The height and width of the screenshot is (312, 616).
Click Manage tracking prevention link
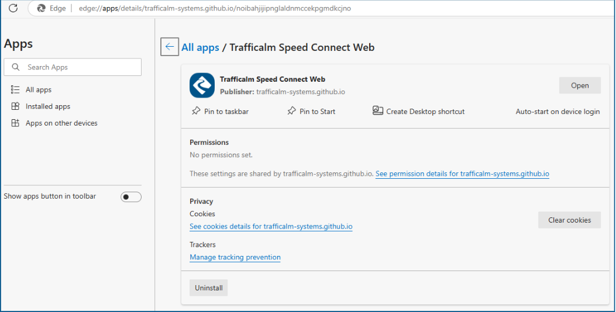click(235, 257)
